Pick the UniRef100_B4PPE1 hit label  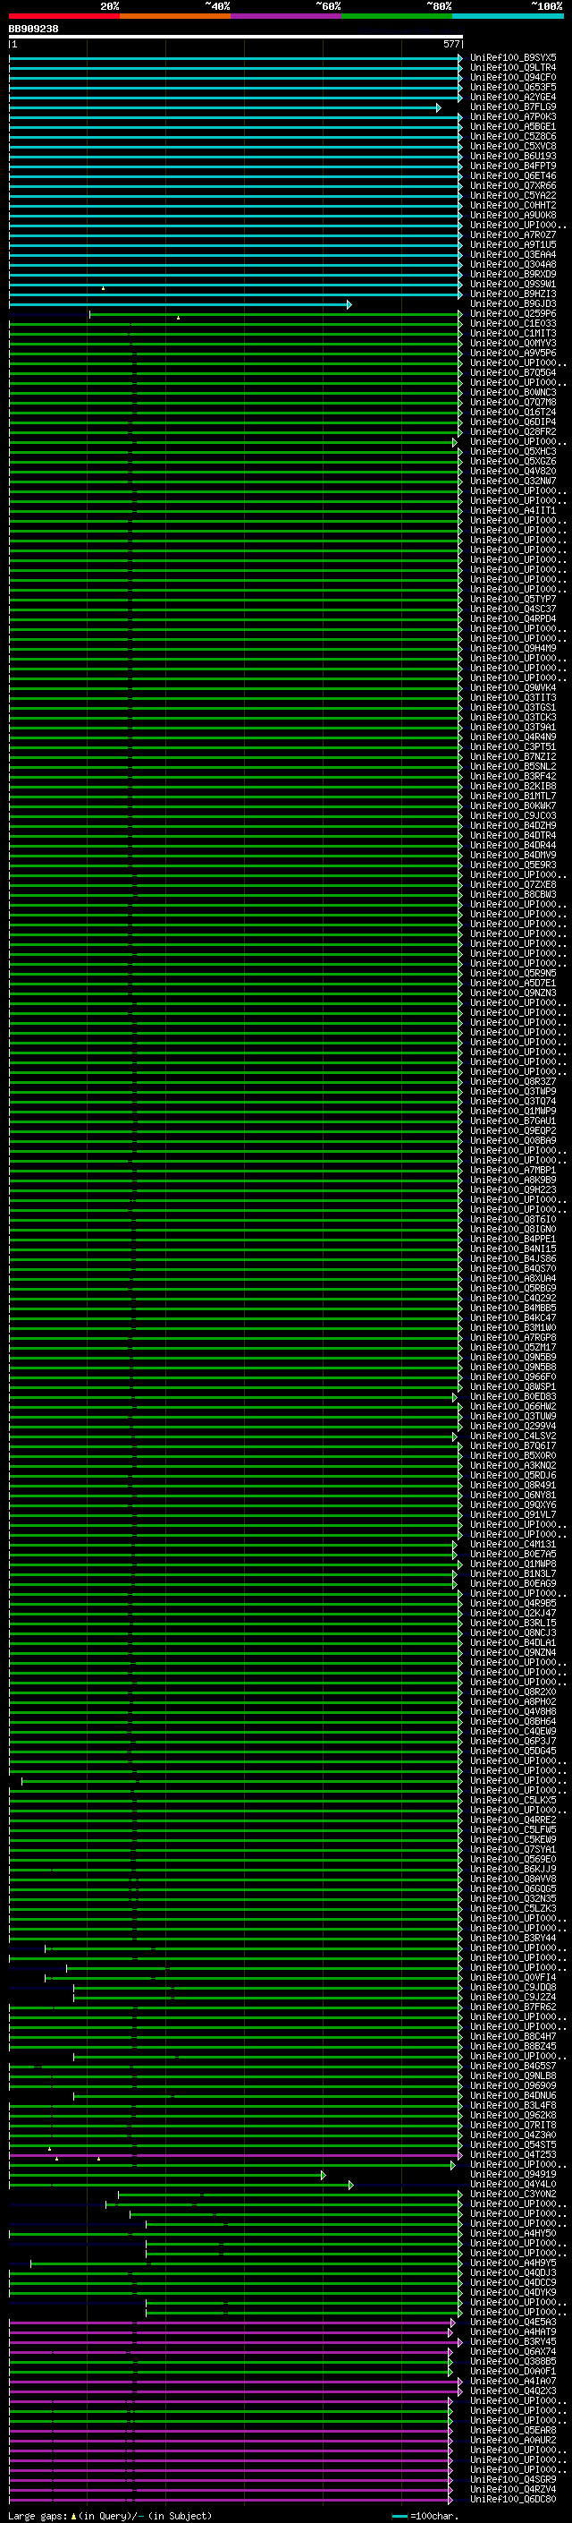click(513, 1239)
